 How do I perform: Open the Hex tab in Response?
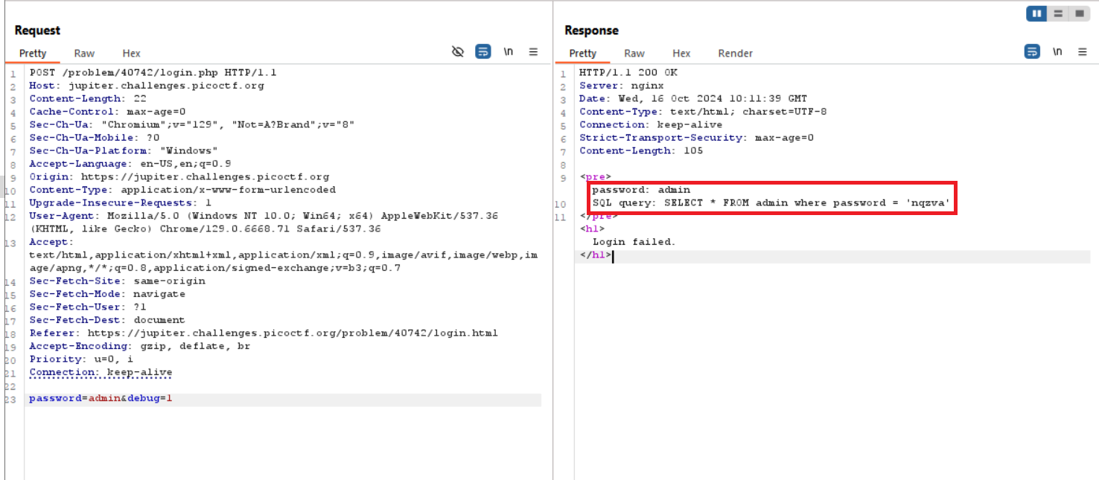681,54
